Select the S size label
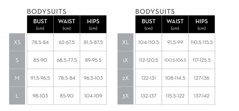 click(17, 60)
